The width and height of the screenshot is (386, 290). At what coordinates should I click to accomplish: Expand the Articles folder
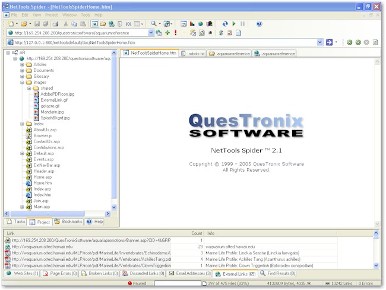[22, 65]
